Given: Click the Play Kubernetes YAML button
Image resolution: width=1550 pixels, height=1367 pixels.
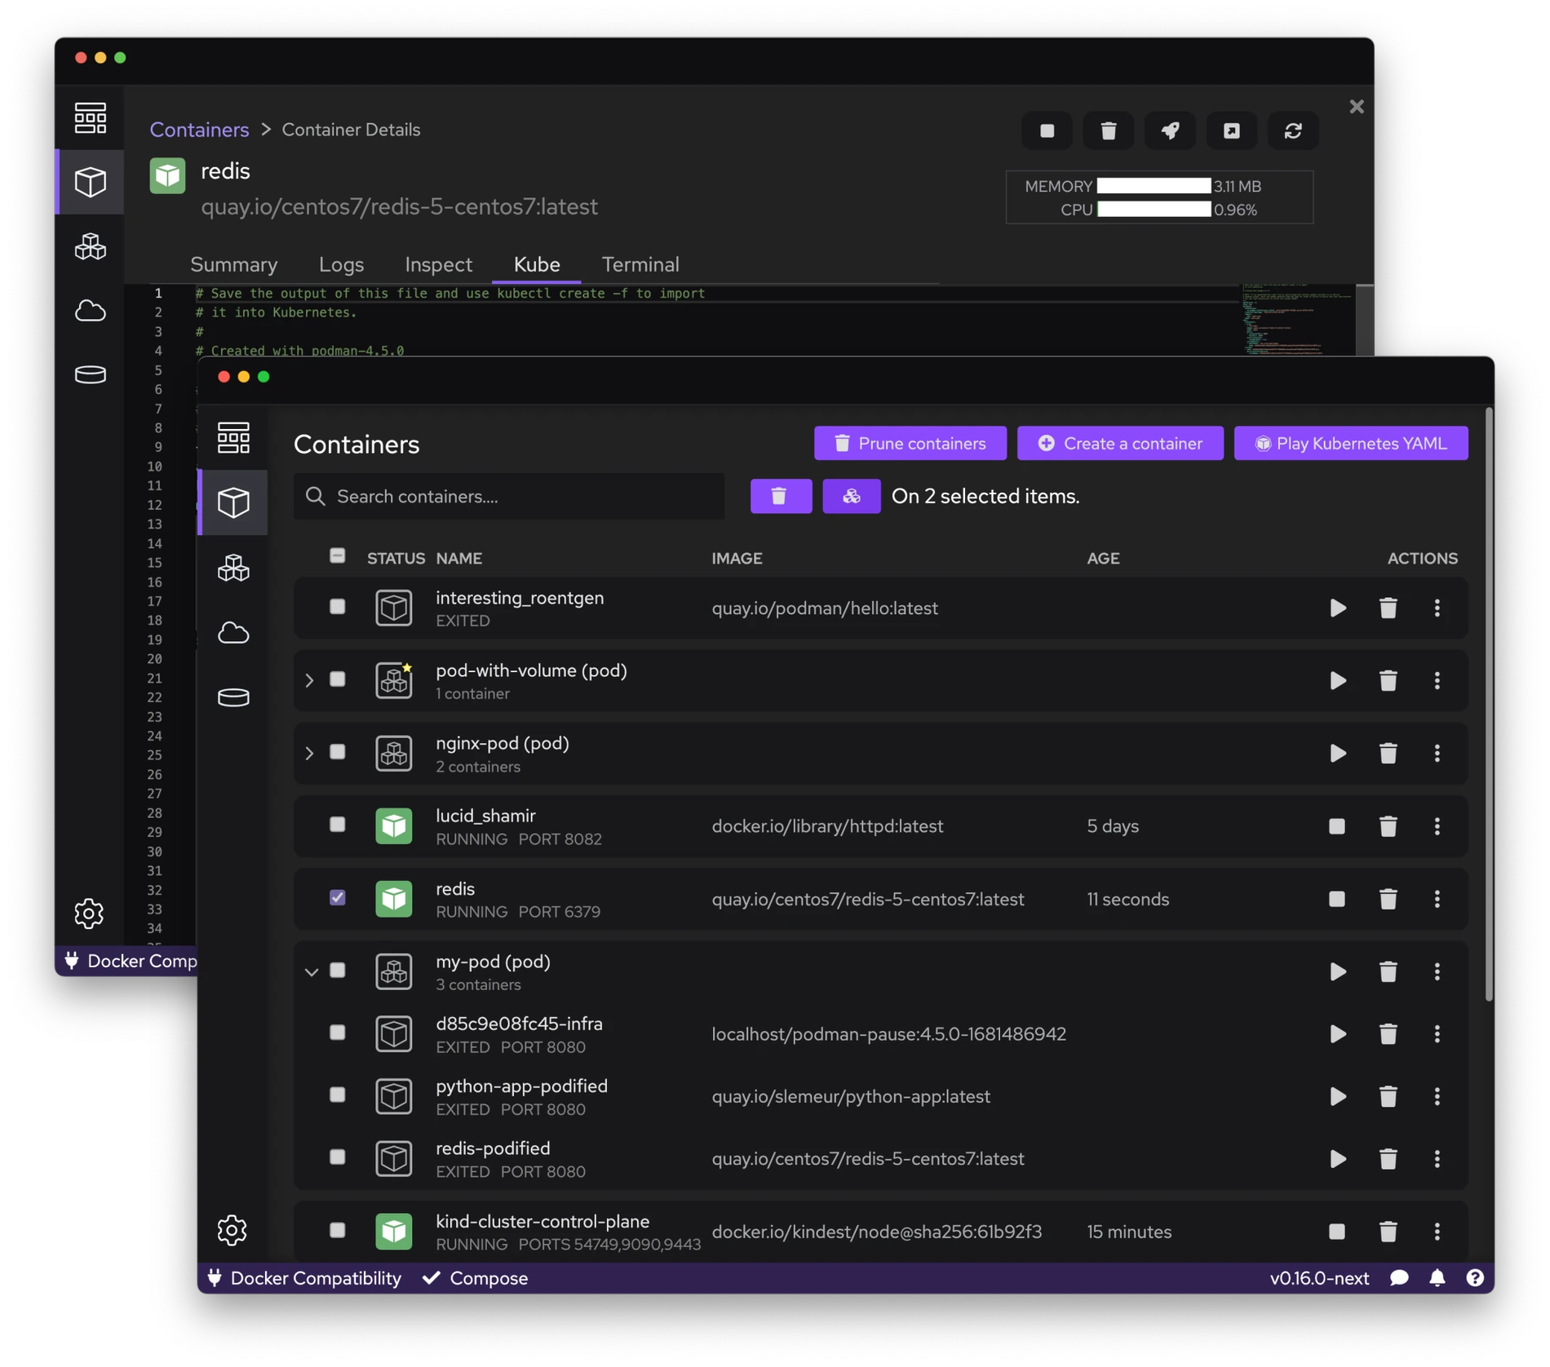Looking at the screenshot, I should pyautogui.click(x=1351, y=443).
